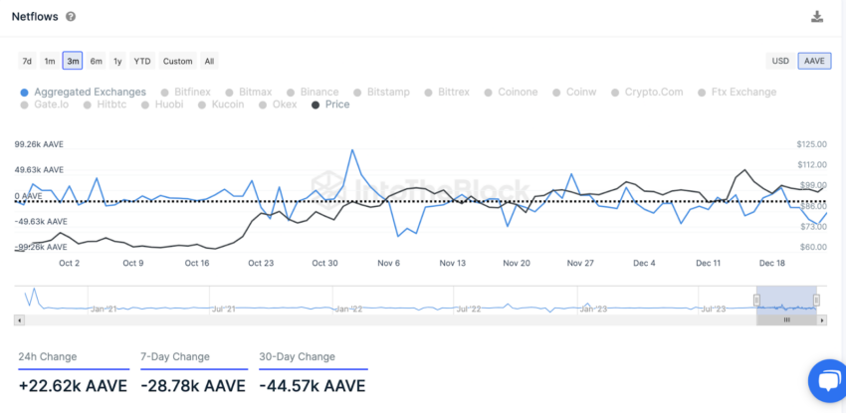
Task: Open the Custom date range picker
Action: click(x=177, y=61)
